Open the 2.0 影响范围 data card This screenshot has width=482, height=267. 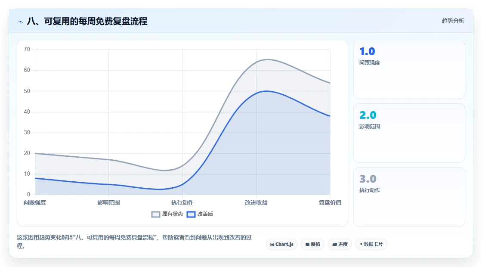[409, 133]
